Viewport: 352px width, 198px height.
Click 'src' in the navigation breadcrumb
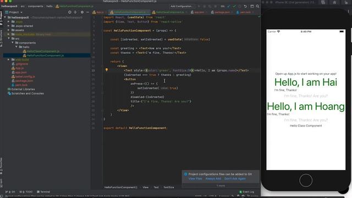[23, 6]
